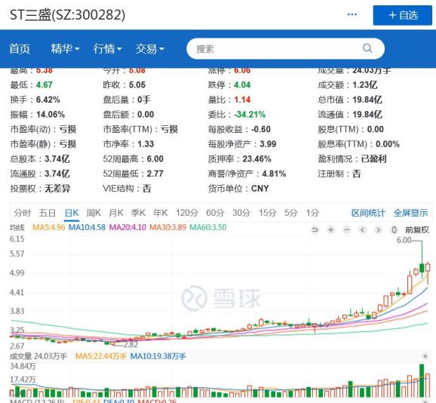The height and width of the screenshot is (403, 436).
Task: Select the 月K chart tab
Action: [115, 213]
